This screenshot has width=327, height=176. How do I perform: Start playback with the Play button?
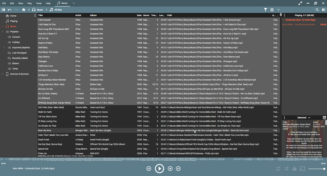[159, 169]
